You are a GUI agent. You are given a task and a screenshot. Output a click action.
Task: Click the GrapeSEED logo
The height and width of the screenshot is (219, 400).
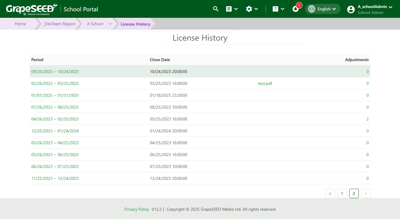click(32, 9)
